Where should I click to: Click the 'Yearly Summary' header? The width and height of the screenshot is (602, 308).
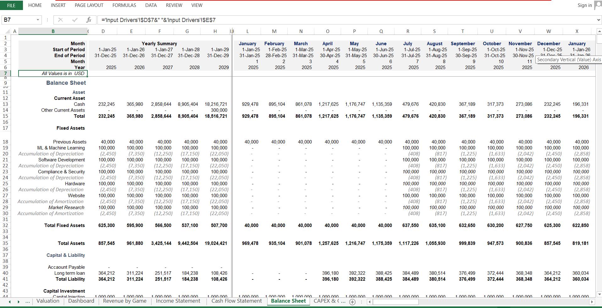click(x=159, y=44)
